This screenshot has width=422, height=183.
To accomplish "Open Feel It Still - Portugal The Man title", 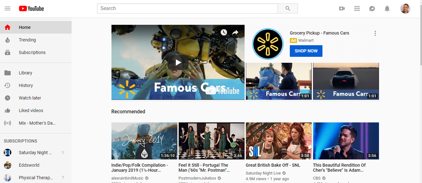I will (x=204, y=168).
